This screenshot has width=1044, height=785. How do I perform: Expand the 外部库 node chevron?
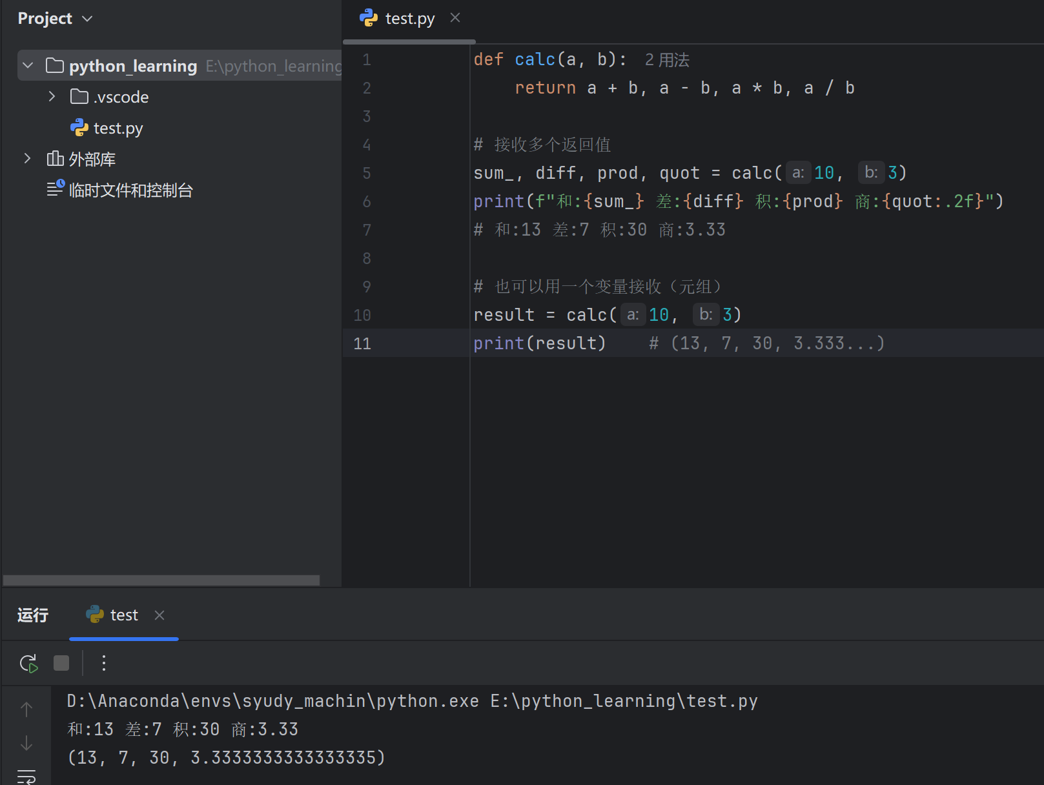coord(28,159)
